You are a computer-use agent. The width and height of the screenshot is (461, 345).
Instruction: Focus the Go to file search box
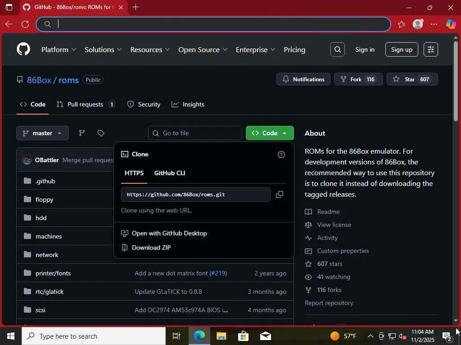click(195, 133)
